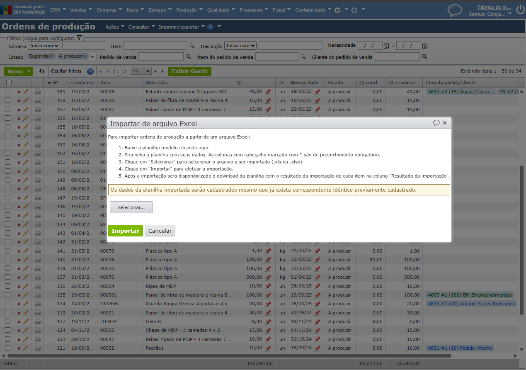The image size is (526, 370).
Task: Open the settings gear menu
Action: coord(337,10)
